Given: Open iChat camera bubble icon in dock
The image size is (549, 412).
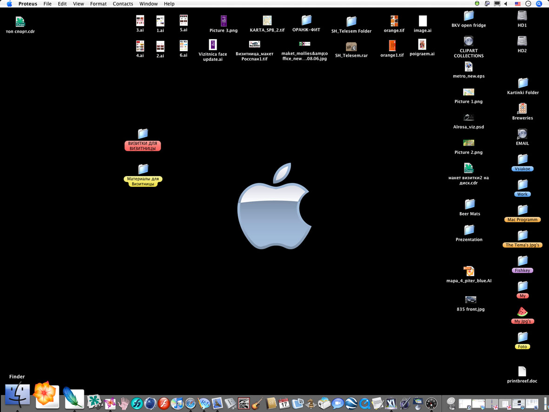Looking at the screenshot, I should click(337, 403).
